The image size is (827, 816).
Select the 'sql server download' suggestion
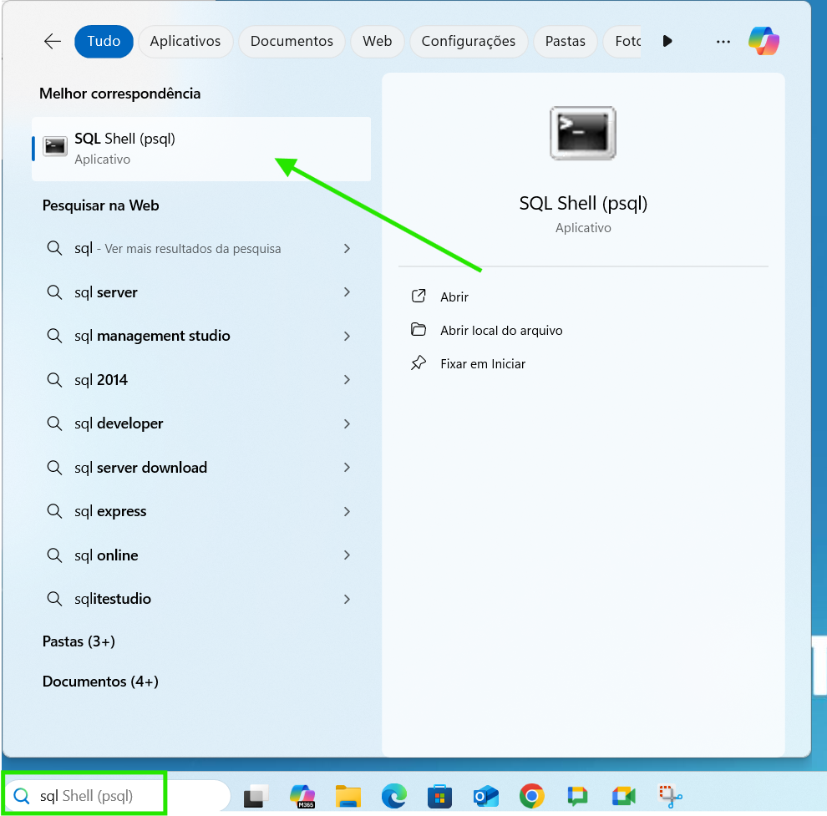201,468
